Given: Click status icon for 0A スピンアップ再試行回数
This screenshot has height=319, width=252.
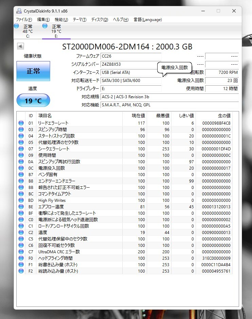Looking at the screenshot, I should point(21,162).
